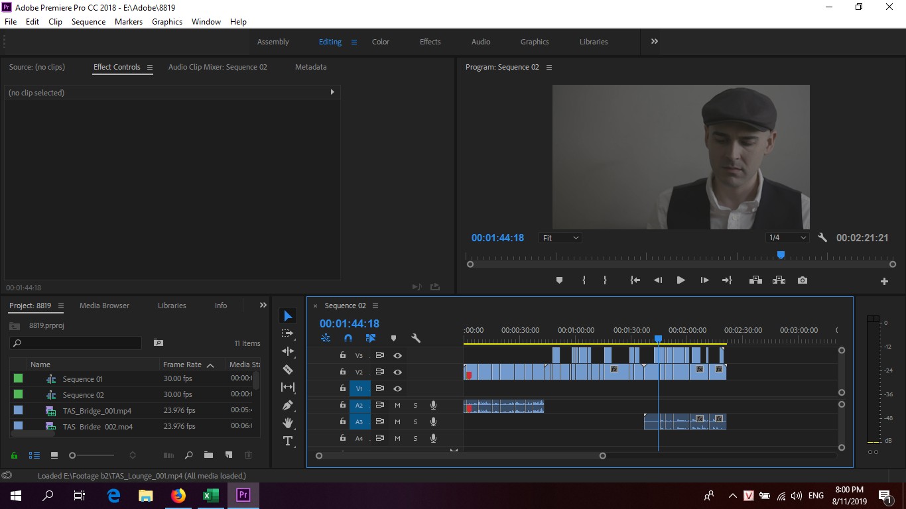Click Export Frame camera icon

[x=803, y=280]
